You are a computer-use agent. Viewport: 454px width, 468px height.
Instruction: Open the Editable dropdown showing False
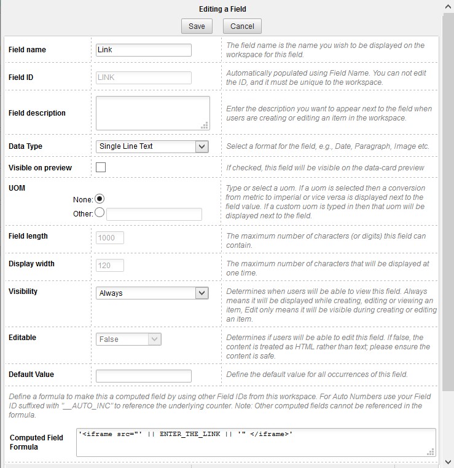coord(128,339)
